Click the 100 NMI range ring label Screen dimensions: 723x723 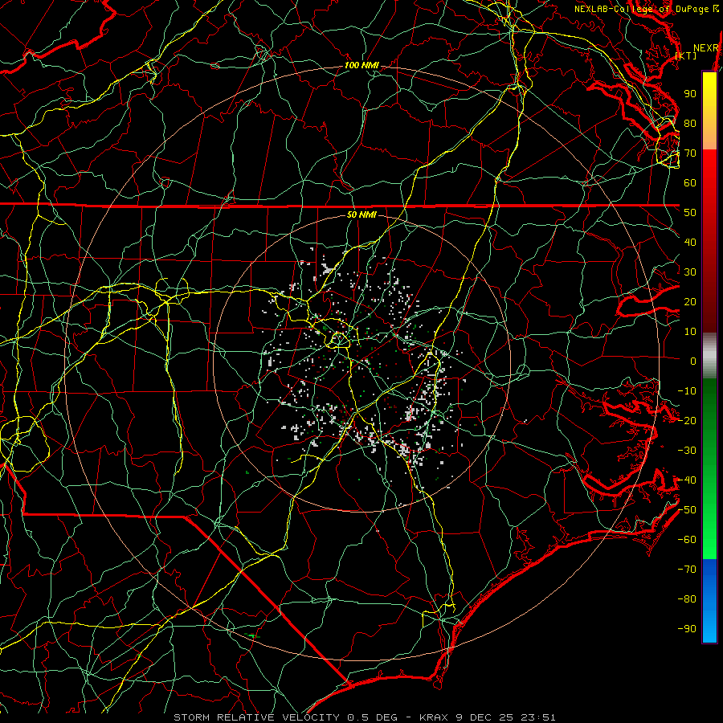[x=361, y=66]
